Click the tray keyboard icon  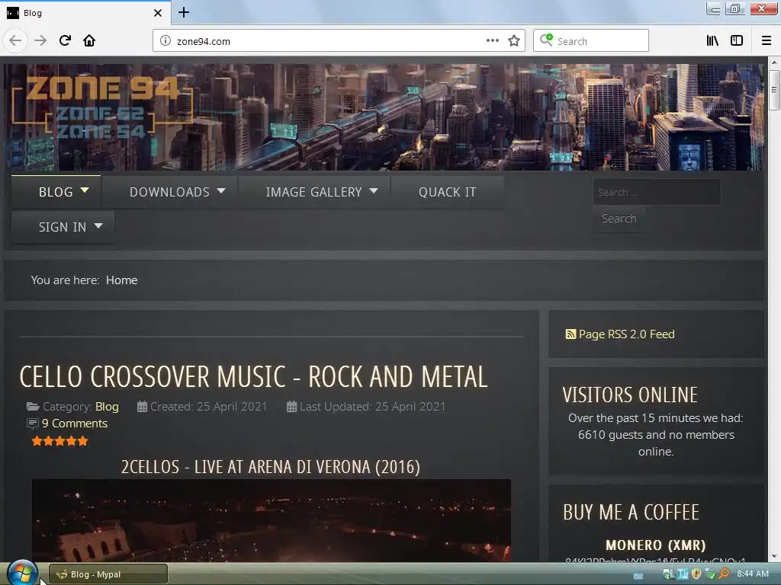point(638,576)
